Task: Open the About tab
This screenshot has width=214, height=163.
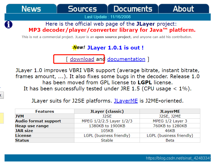Action: pyautogui.click(x=183, y=8)
